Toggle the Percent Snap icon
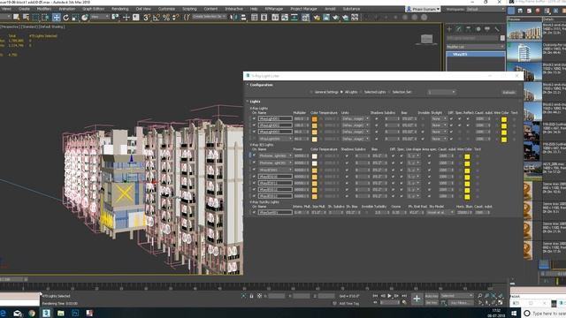This screenshot has width=566, height=318. click(x=166, y=17)
